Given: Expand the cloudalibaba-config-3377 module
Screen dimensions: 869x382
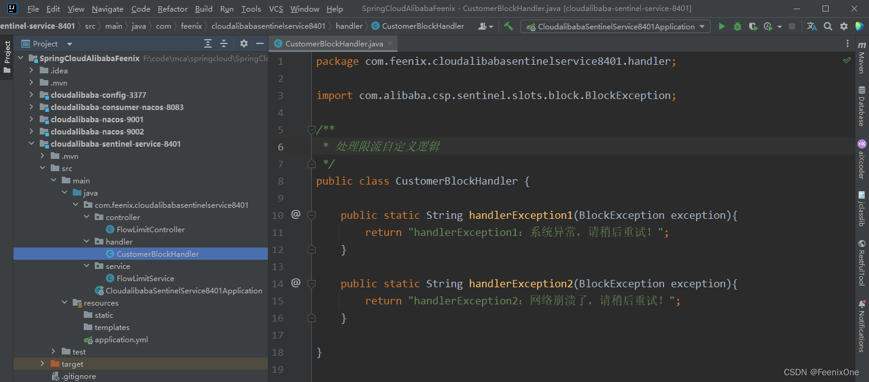Looking at the screenshot, I should coord(32,95).
